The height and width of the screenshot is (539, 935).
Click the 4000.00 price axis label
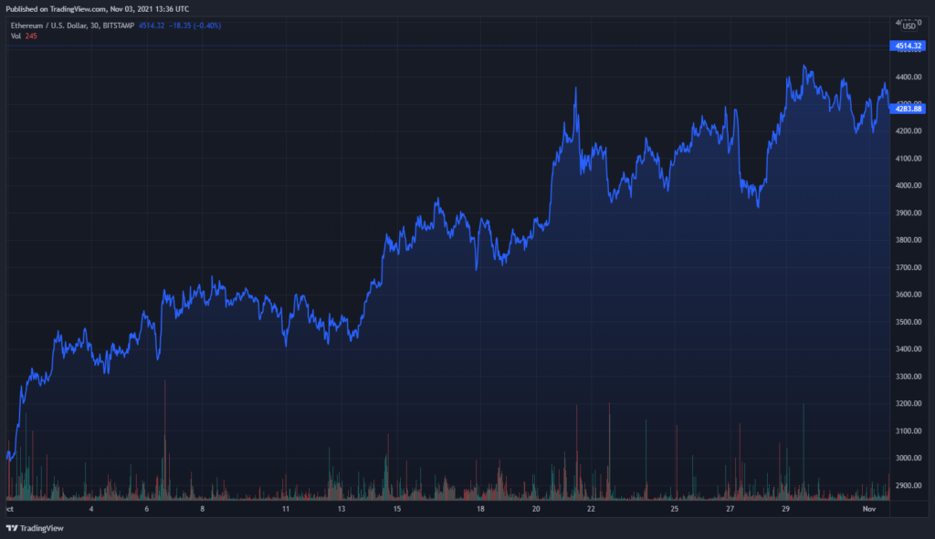(909, 186)
